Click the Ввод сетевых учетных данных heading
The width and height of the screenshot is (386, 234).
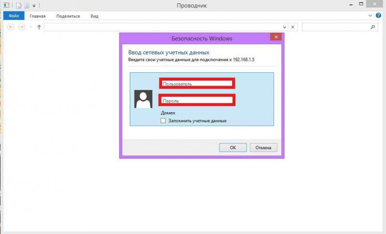pos(168,52)
